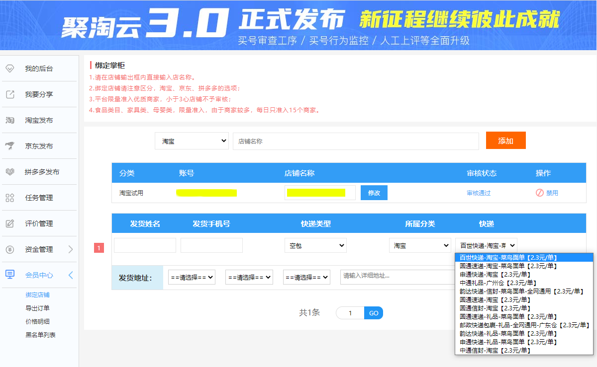The height and width of the screenshot is (367, 597).
Task: Focus the 发货姓名 input field
Action: (x=145, y=245)
